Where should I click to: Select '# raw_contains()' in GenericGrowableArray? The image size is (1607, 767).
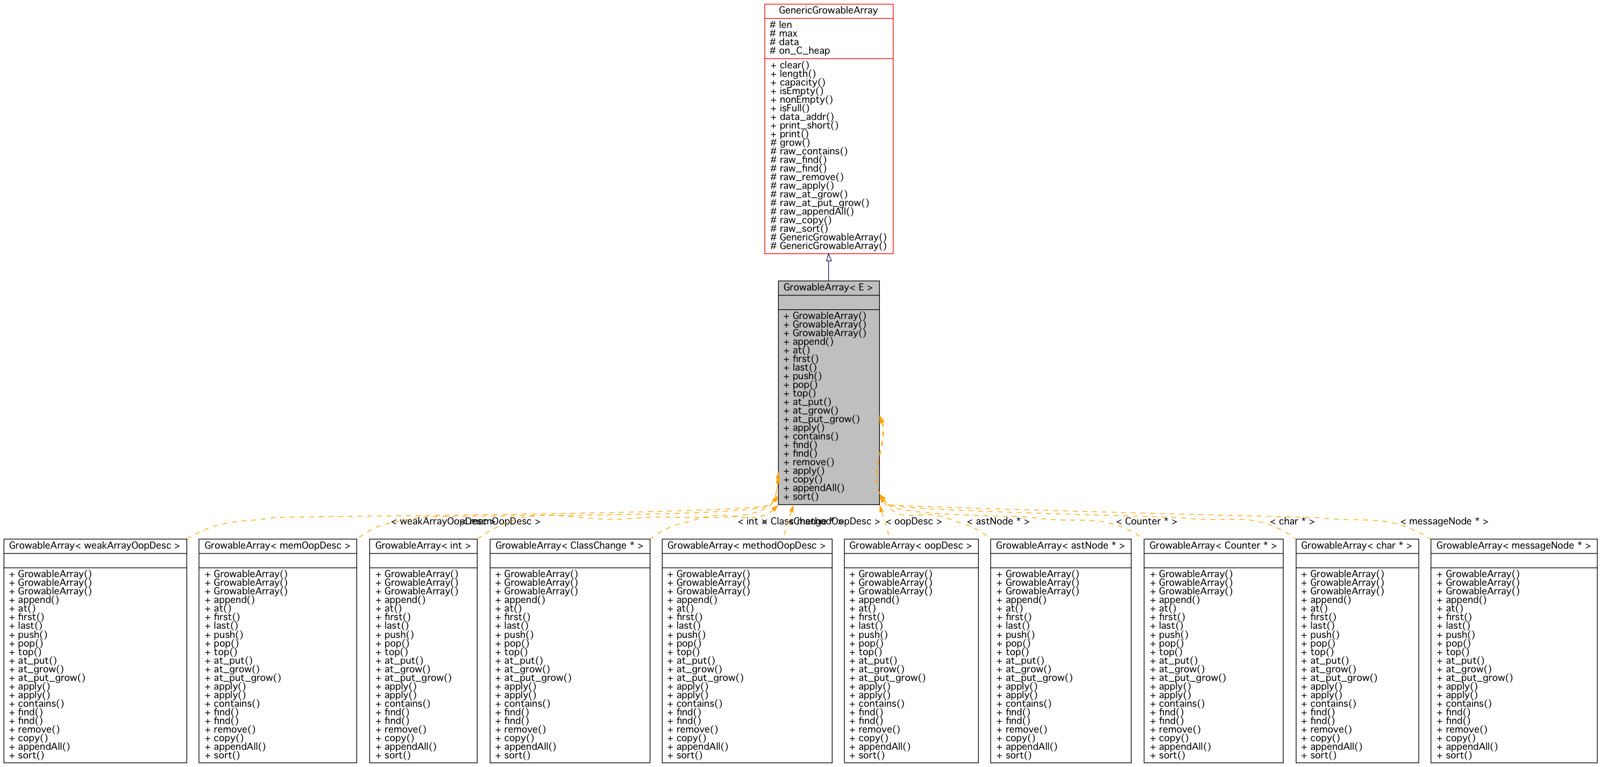pyautogui.click(x=809, y=152)
